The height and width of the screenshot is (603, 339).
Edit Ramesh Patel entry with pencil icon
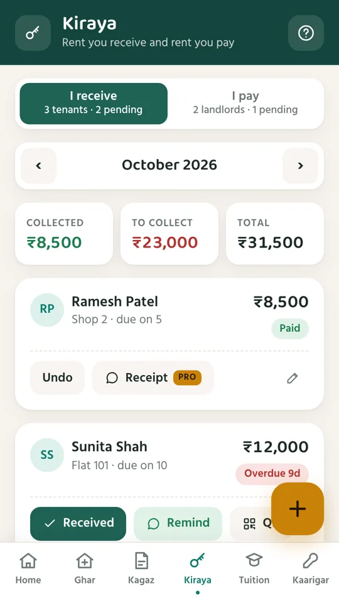(x=292, y=378)
